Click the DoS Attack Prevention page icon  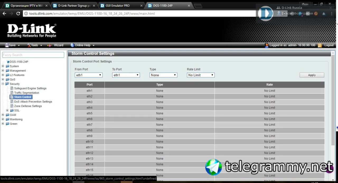click(12, 101)
